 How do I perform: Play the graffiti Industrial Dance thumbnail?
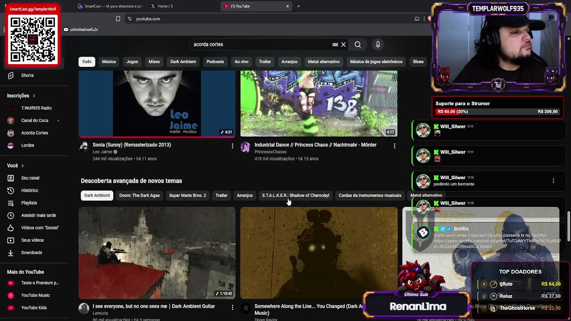click(x=319, y=103)
